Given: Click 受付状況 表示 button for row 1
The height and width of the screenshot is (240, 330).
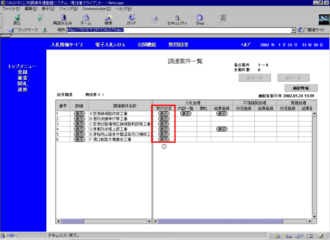Looking at the screenshot, I should click(x=164, y=114).
